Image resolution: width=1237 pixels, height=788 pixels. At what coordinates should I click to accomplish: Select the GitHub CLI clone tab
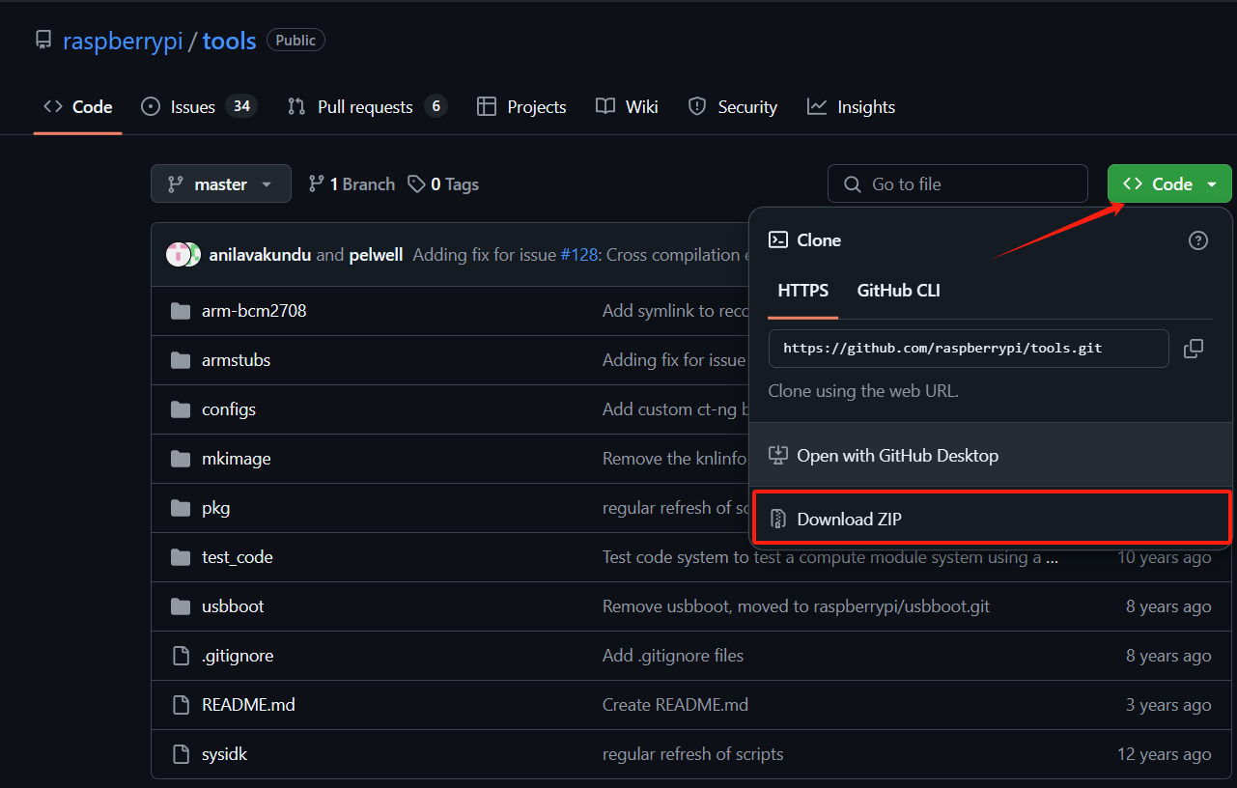point(899,291)
